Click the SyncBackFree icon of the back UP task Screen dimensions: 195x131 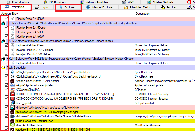(13, 76)
